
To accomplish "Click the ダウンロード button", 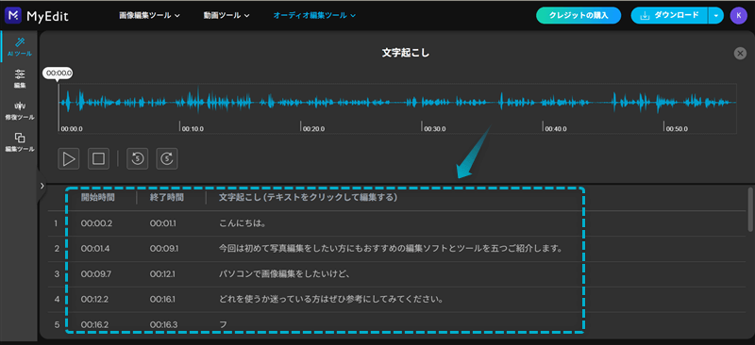I will 669,15.
